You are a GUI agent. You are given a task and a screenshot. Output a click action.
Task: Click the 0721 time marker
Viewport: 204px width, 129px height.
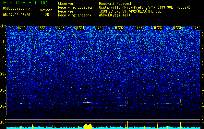tap(22, 28)
